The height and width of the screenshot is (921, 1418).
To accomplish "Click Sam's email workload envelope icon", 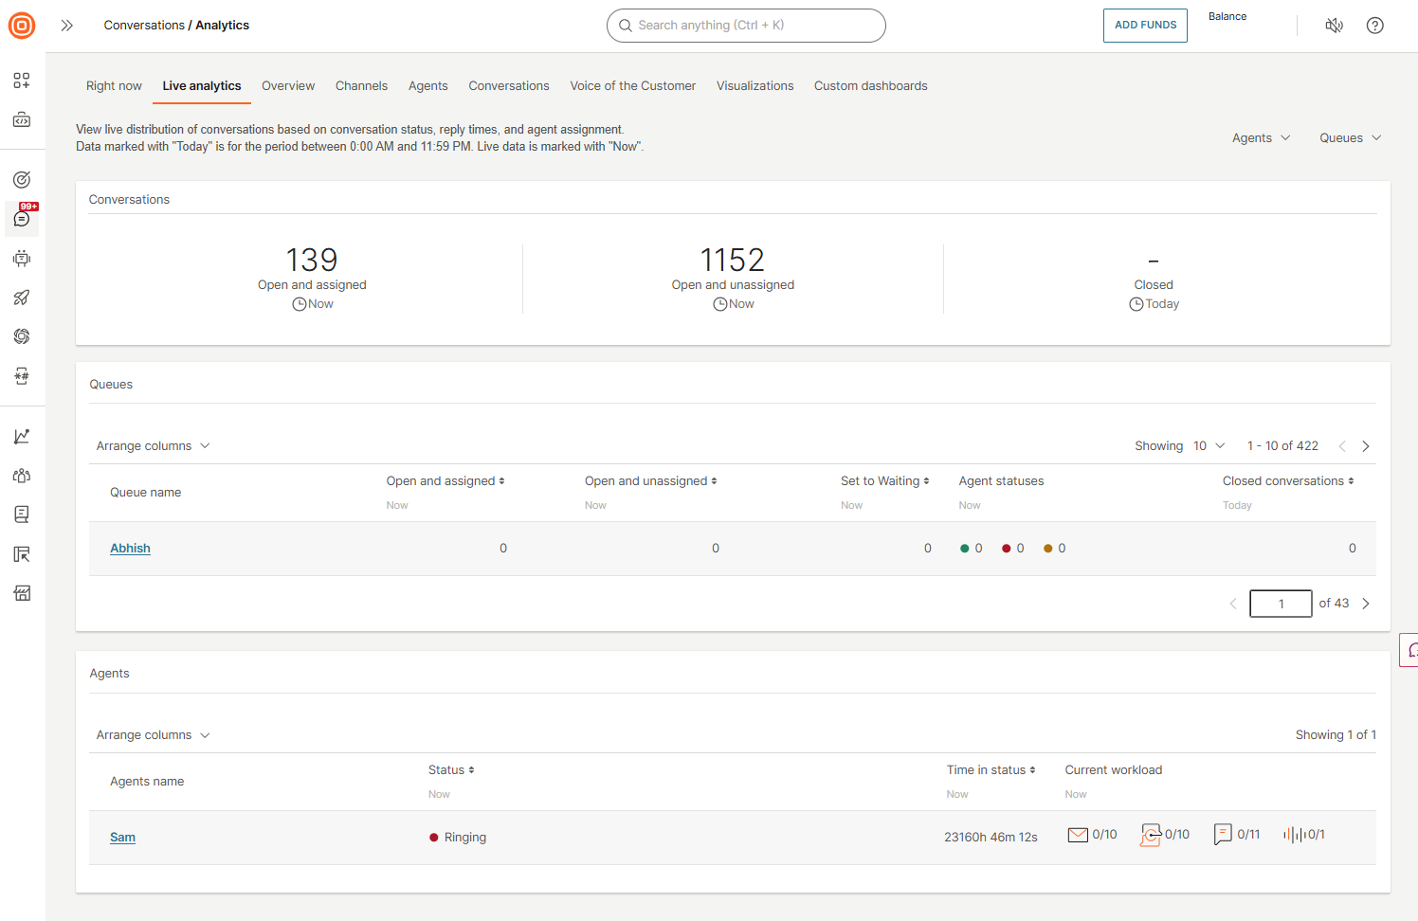I will tap(1078, 835).
